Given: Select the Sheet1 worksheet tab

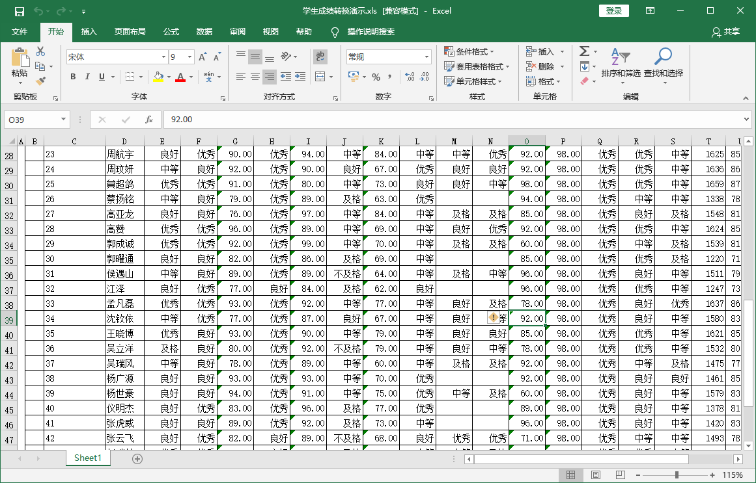Looking at the screenshot, I should [88, 458].
